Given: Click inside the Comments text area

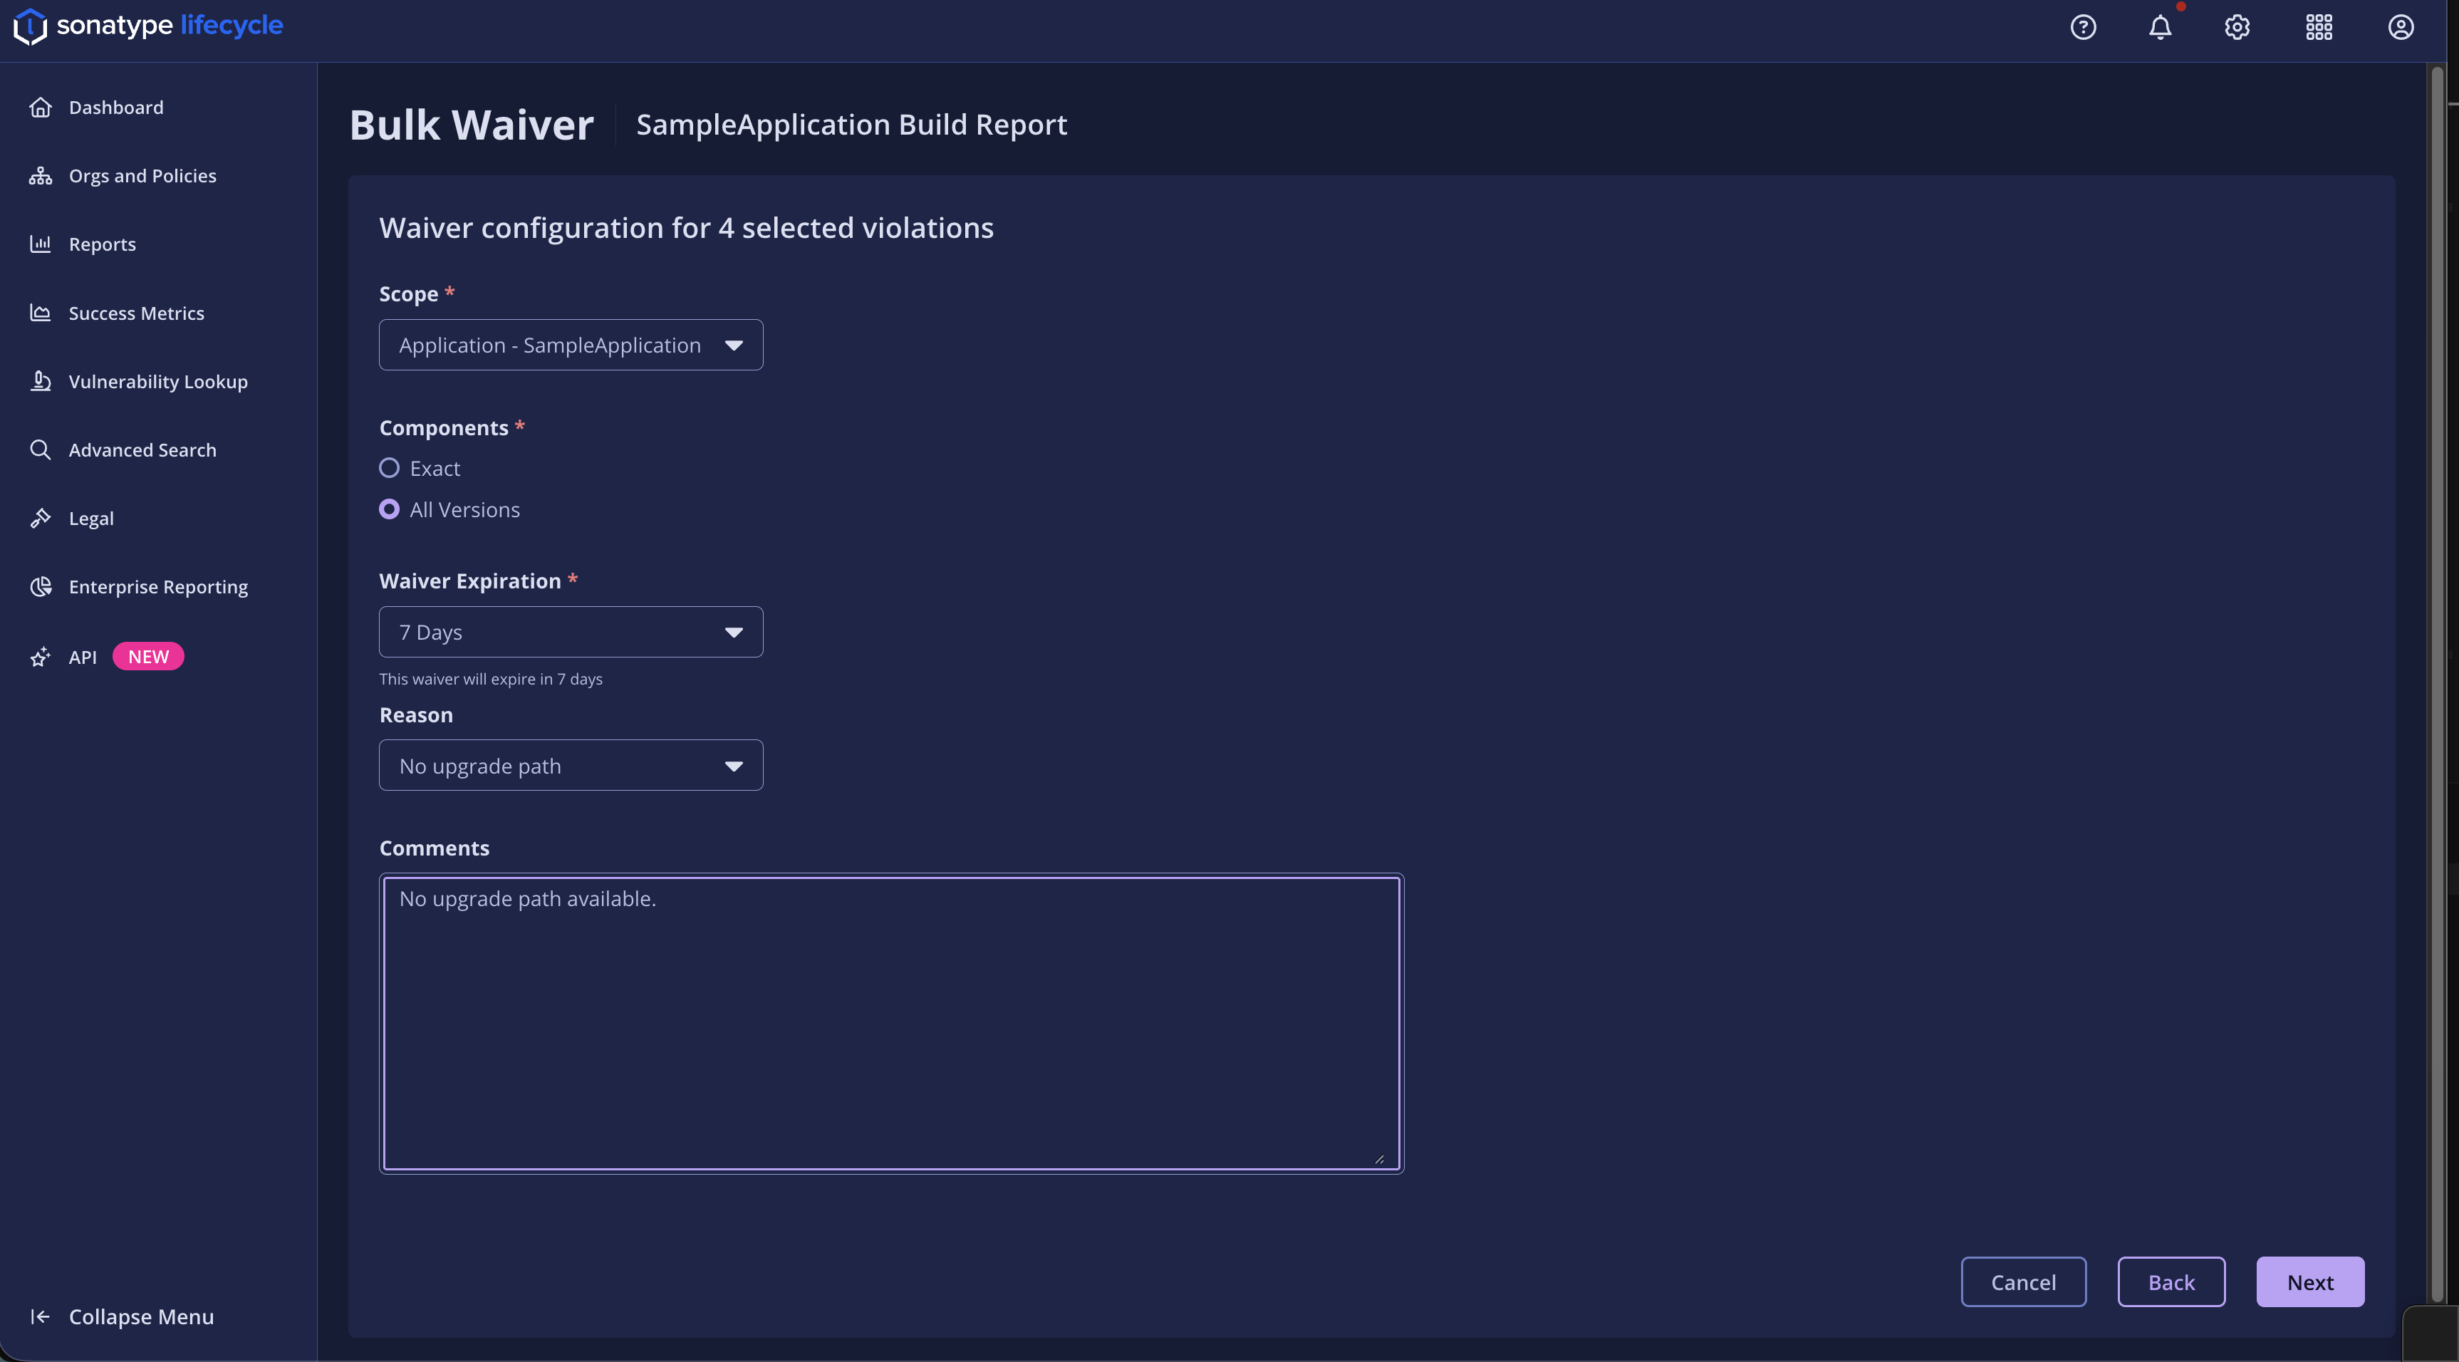Looking at the screenshot, I should pyautogui.click(x=890, y=1023).
